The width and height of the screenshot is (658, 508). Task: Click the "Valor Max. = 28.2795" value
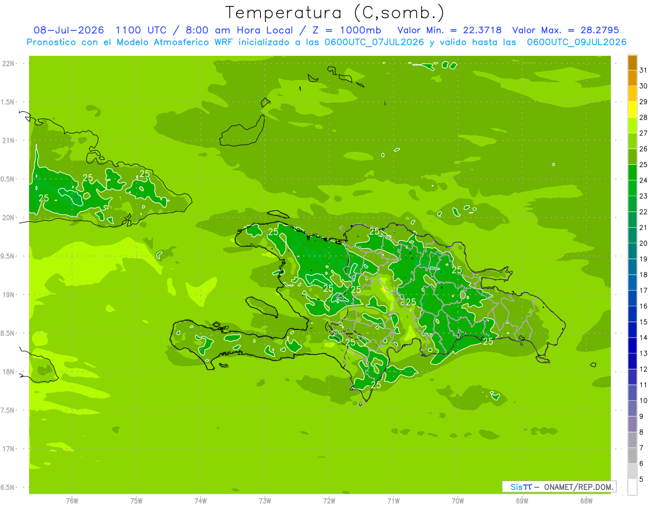(x=565, y=30)
